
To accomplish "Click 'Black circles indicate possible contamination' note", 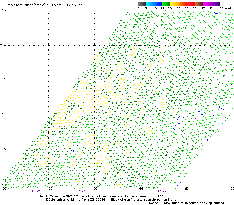I will [x=144, y=200].
